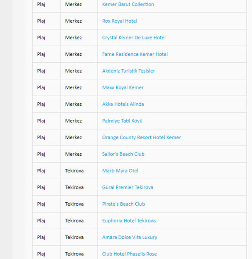Open Akka Hotels Alinda page
The image size is (252, 259).
click(123, 104)
